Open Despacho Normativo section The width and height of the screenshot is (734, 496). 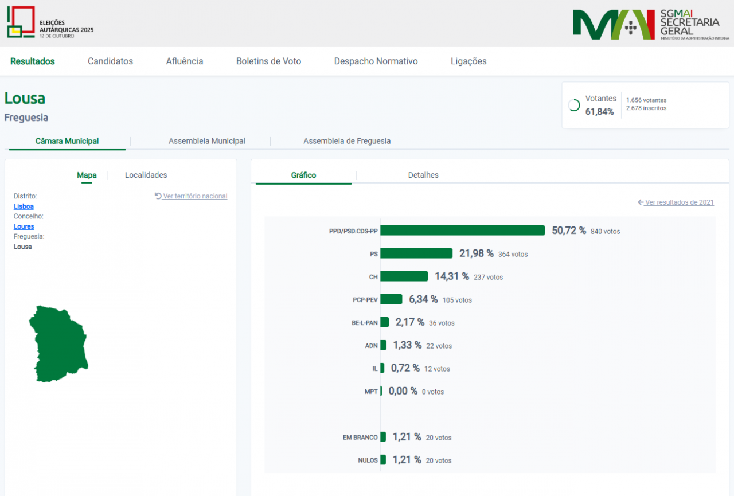(376, 61)
